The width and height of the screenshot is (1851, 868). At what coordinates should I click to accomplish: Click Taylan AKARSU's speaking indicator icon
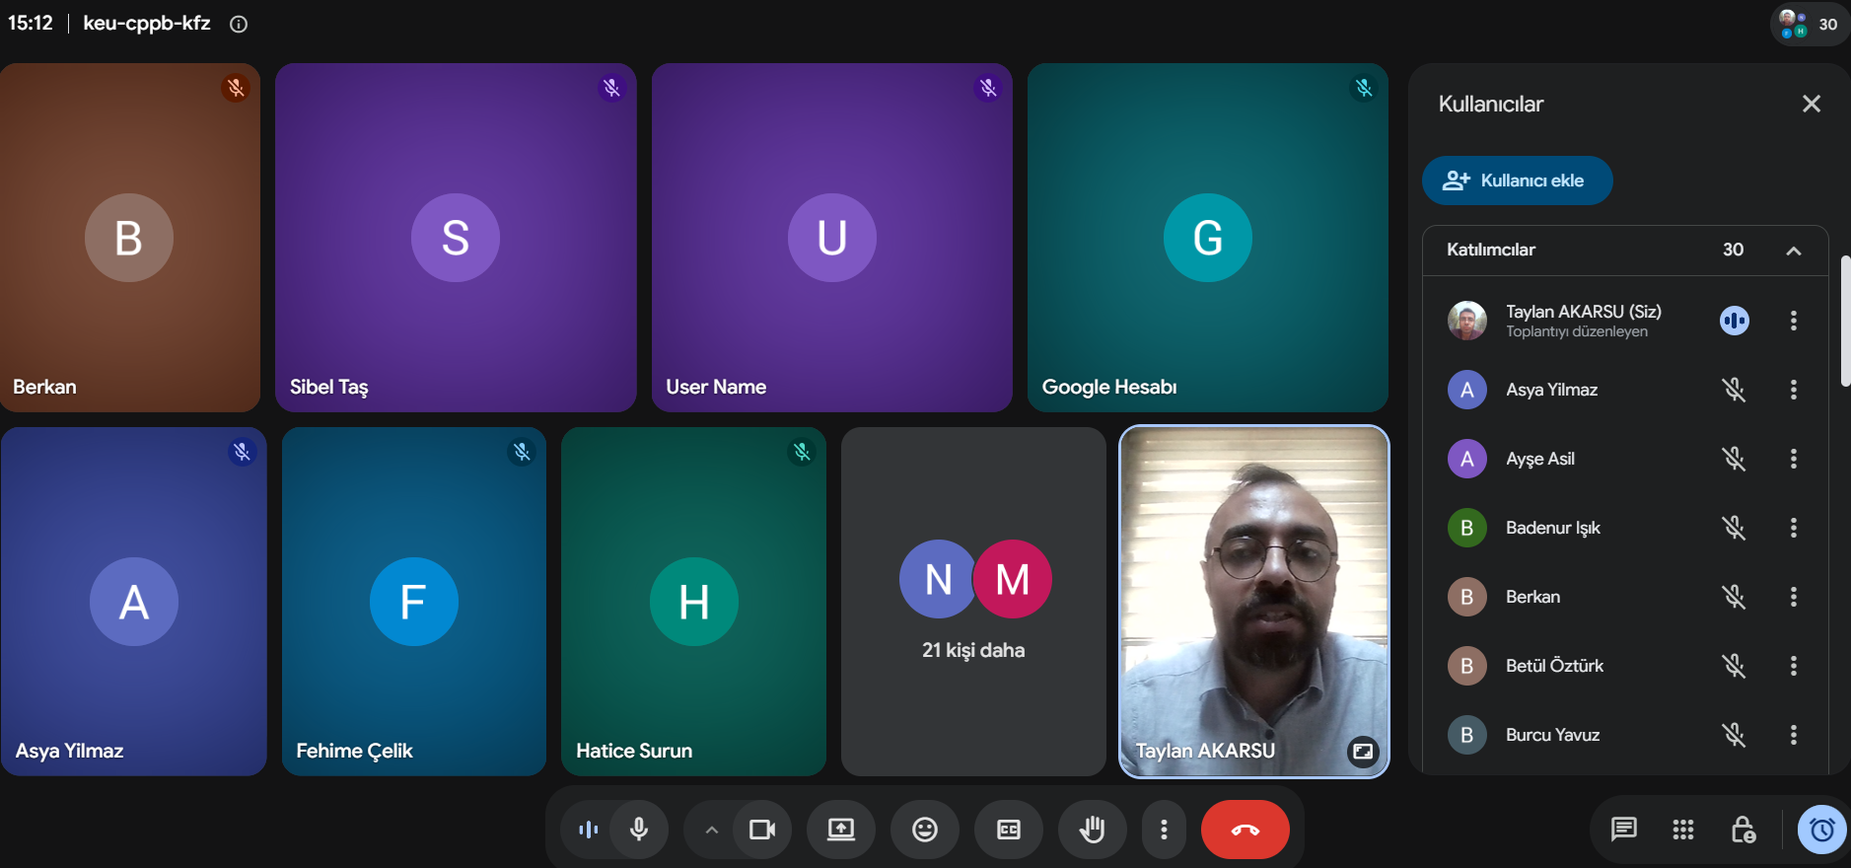tap(1735, 321)
